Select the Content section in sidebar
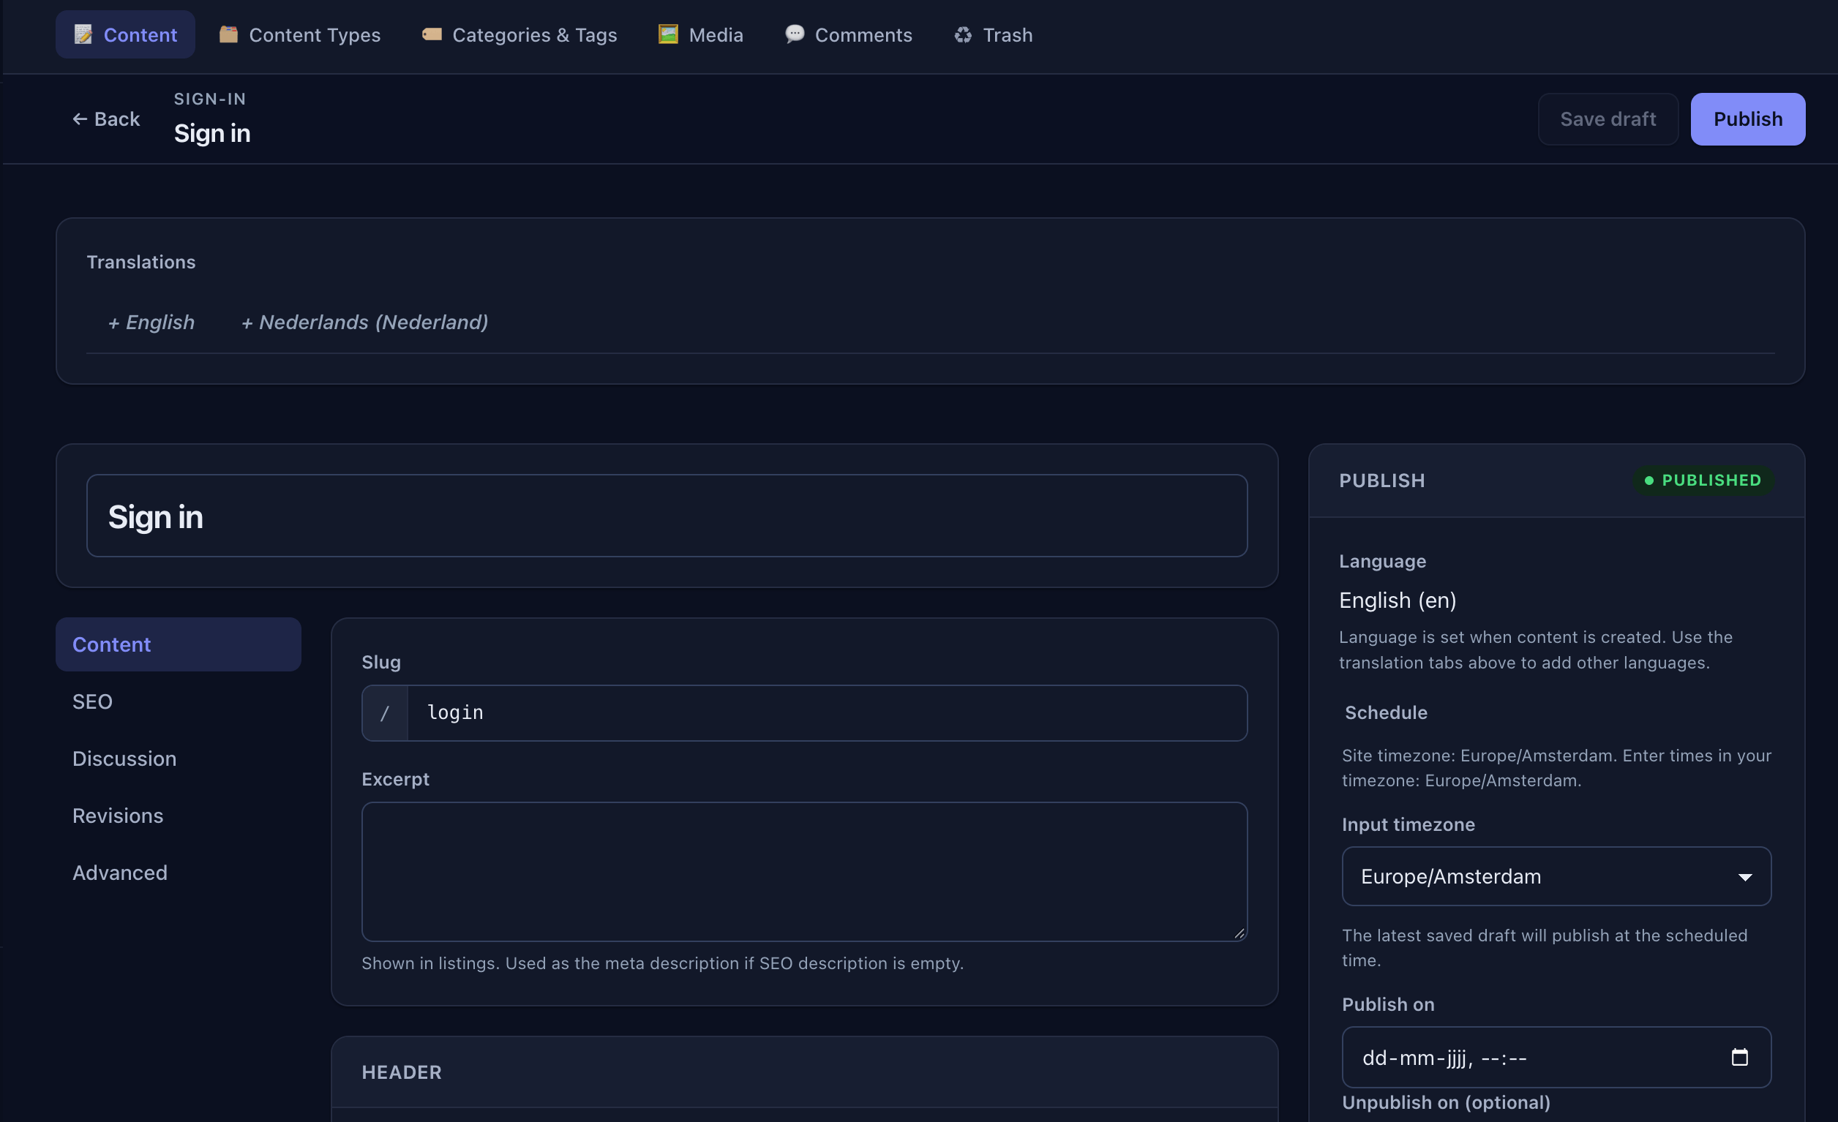Screen dimensions: 1838x1122 (x=179, y=644)
